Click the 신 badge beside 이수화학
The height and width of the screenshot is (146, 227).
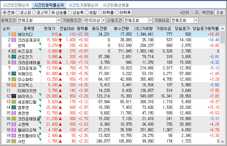14,79
